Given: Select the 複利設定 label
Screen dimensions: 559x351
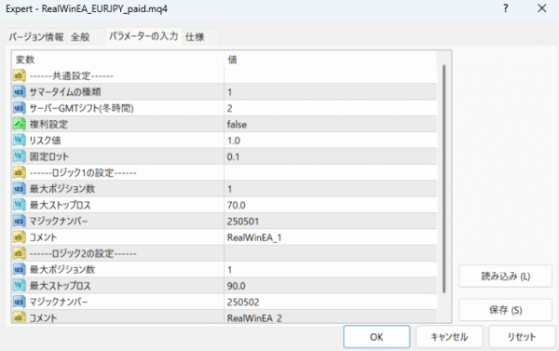Looking at the screenshot, I should (48, 124).
